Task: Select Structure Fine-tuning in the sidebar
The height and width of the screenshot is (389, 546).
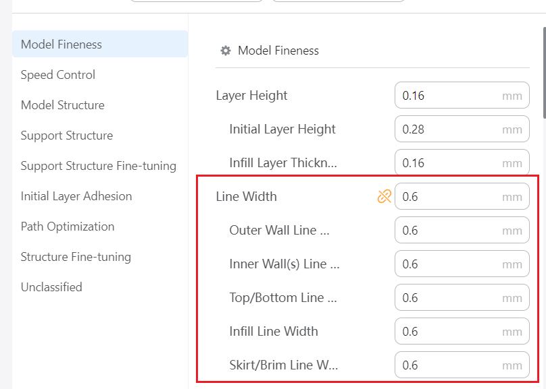Action: pos(74,257)
